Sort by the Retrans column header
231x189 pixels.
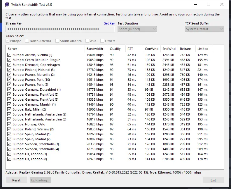pos(187,49)
